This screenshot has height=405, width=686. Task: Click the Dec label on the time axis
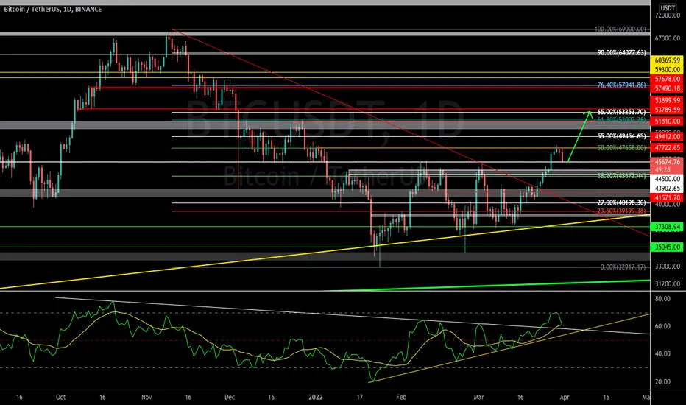click(230, 398)
